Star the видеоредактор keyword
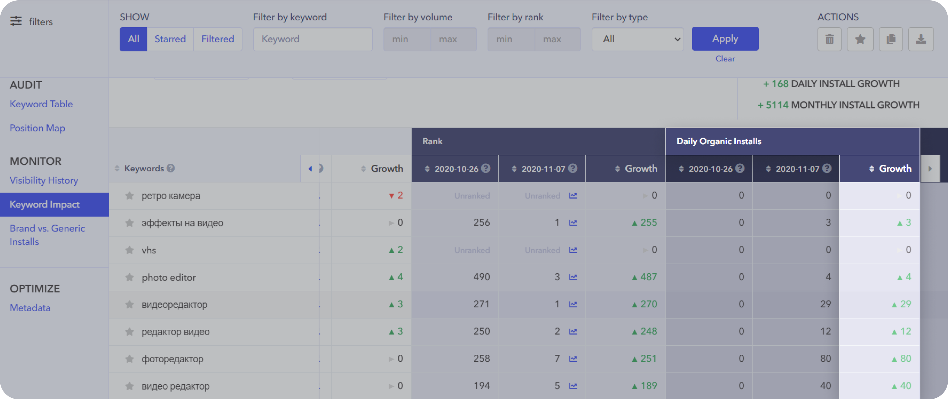The height and width of the screenshot is (399, 948). coord(129,305)
